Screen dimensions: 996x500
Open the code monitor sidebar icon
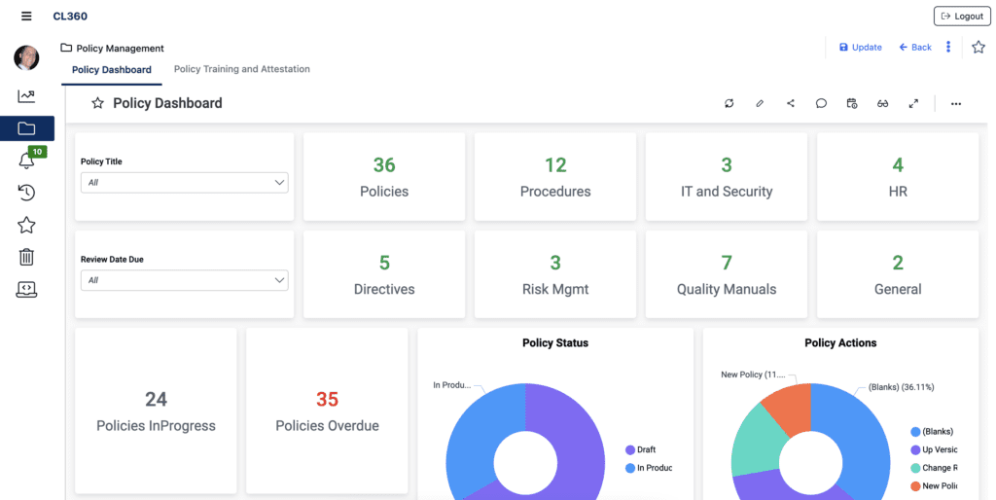pyautogui.click(x=26, y=289)
